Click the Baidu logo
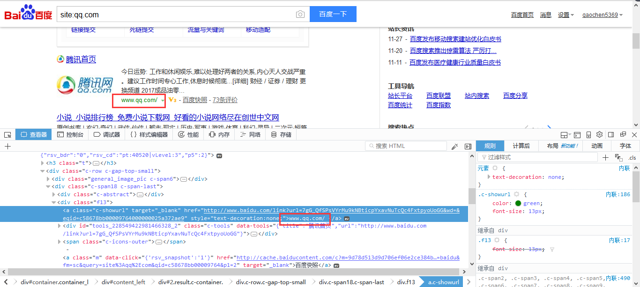Screen dimensions: 640x287 (29, 14)
